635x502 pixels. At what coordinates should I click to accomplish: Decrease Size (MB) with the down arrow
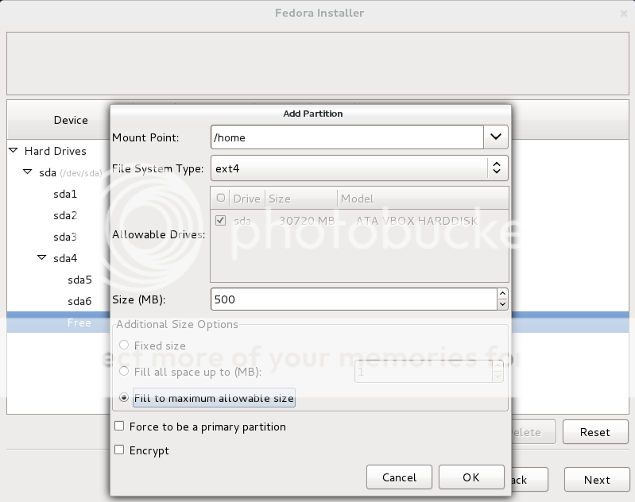[502, 304]
